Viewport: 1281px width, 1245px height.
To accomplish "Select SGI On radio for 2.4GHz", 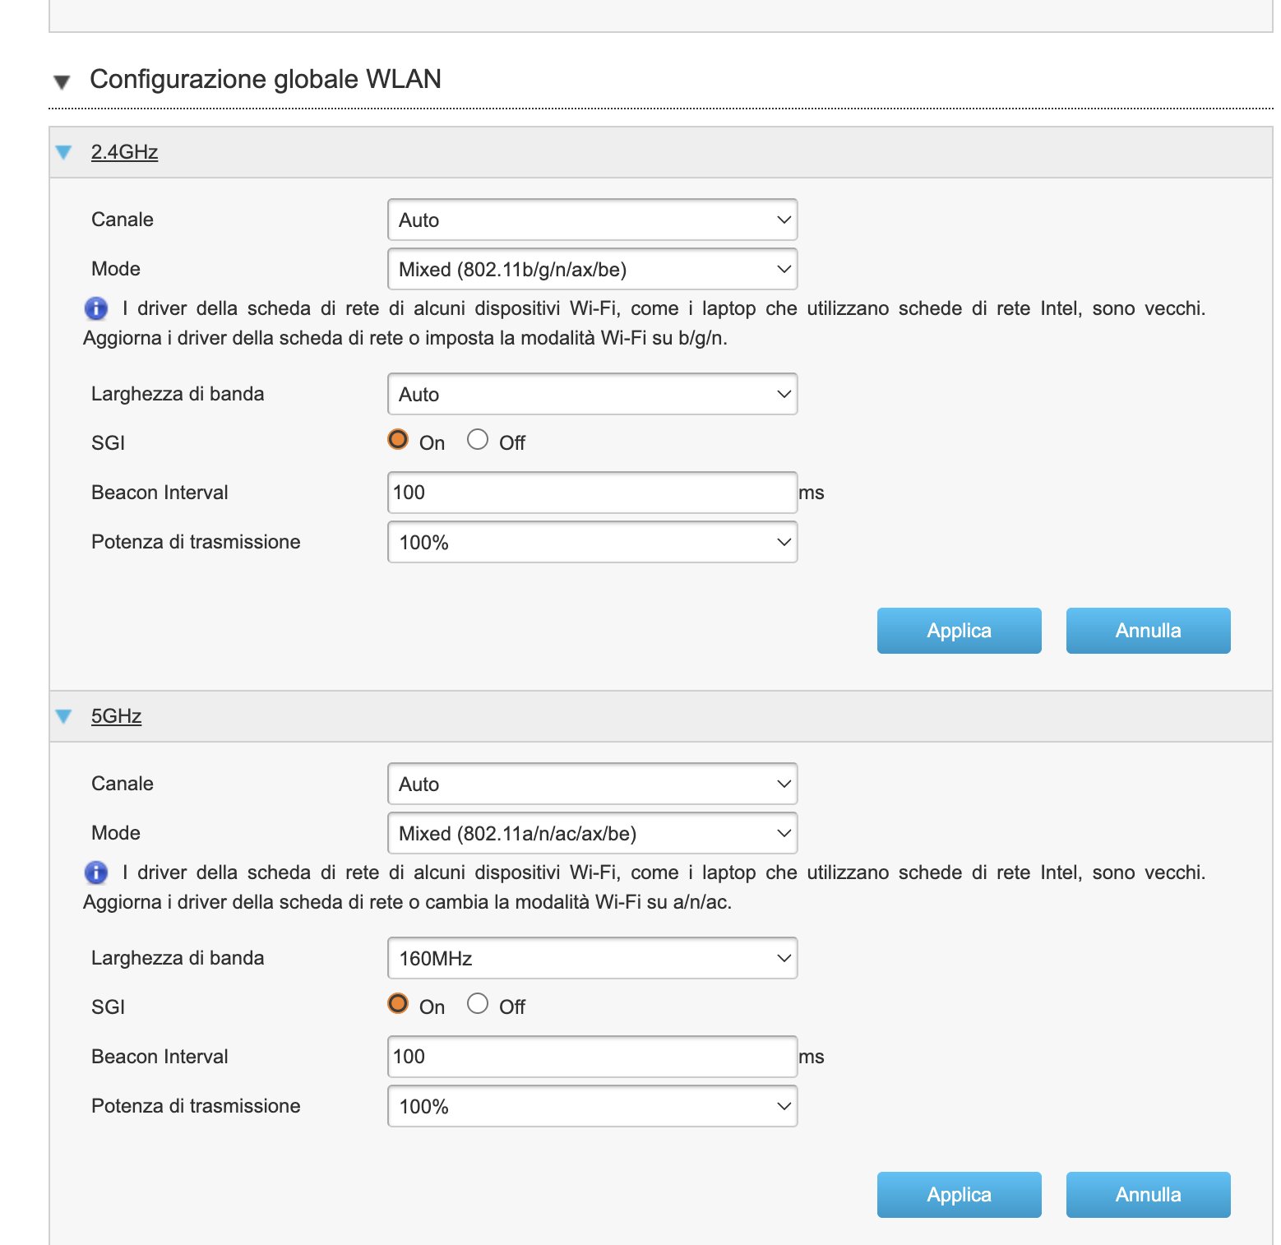I will [398, 440].
